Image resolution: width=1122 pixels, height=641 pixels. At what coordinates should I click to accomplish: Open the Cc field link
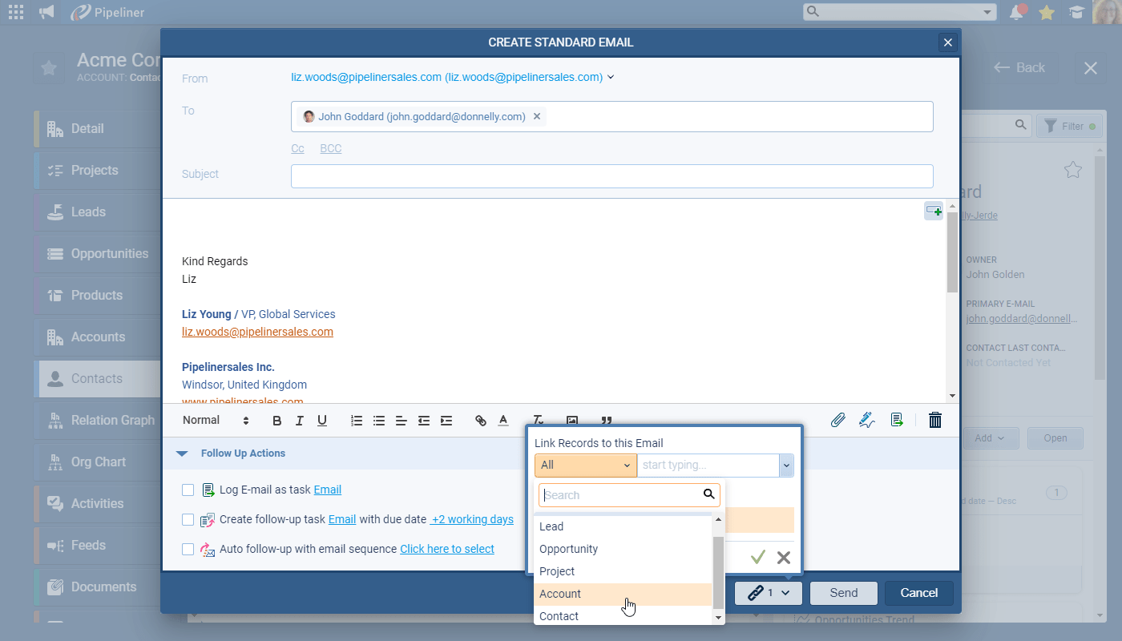pyautogui.click(x=297, y=148)
